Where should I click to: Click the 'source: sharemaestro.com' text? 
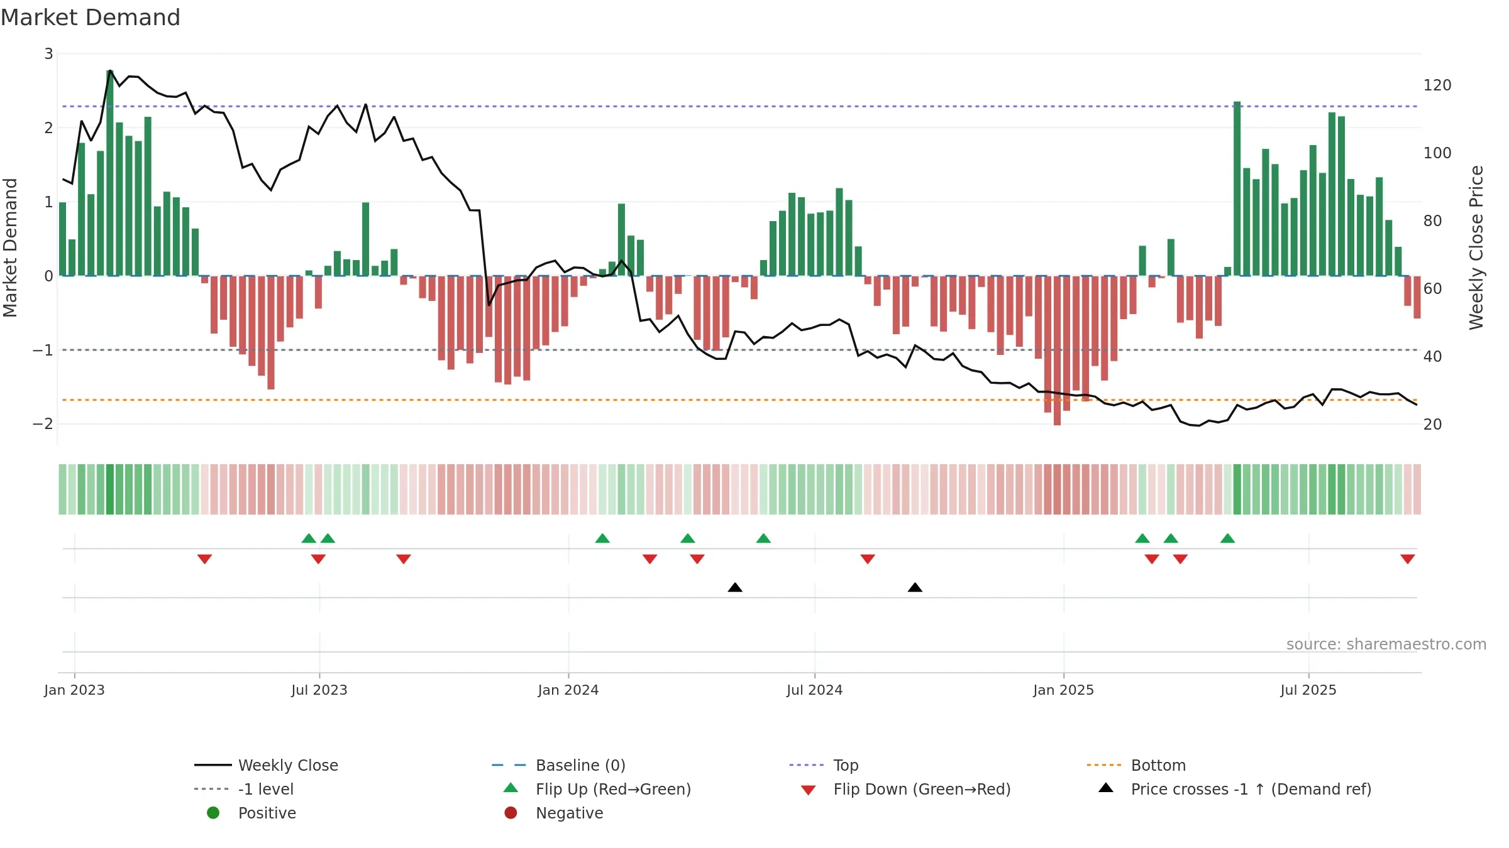[x=1386, y=644]
